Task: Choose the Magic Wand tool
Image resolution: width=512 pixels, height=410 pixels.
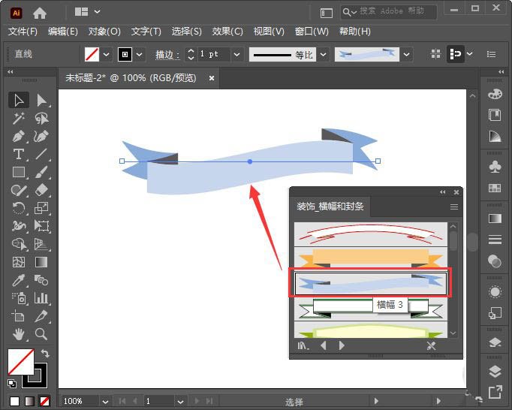Action: (x=19, y=118)
